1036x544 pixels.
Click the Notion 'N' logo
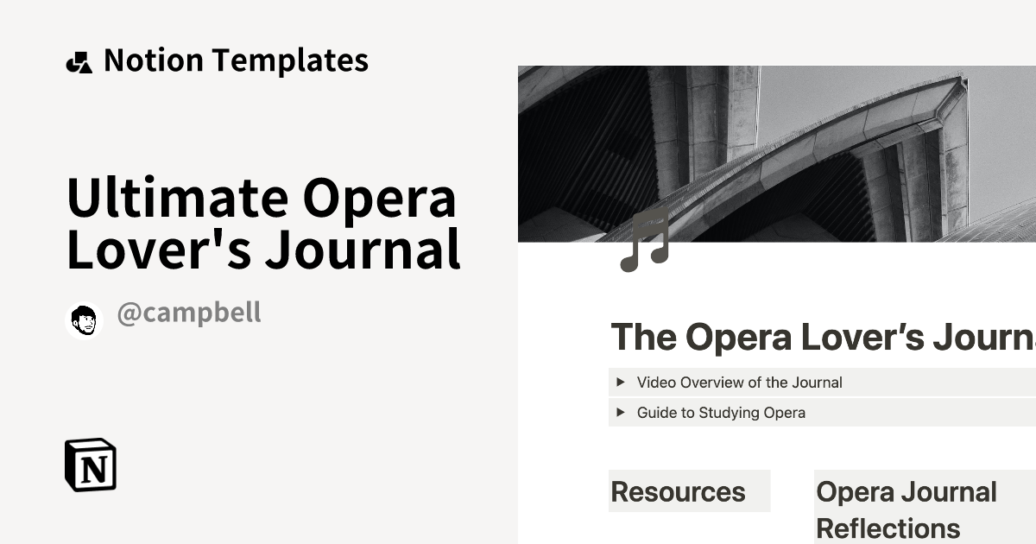pyautogui.click(x=91, y=466)
